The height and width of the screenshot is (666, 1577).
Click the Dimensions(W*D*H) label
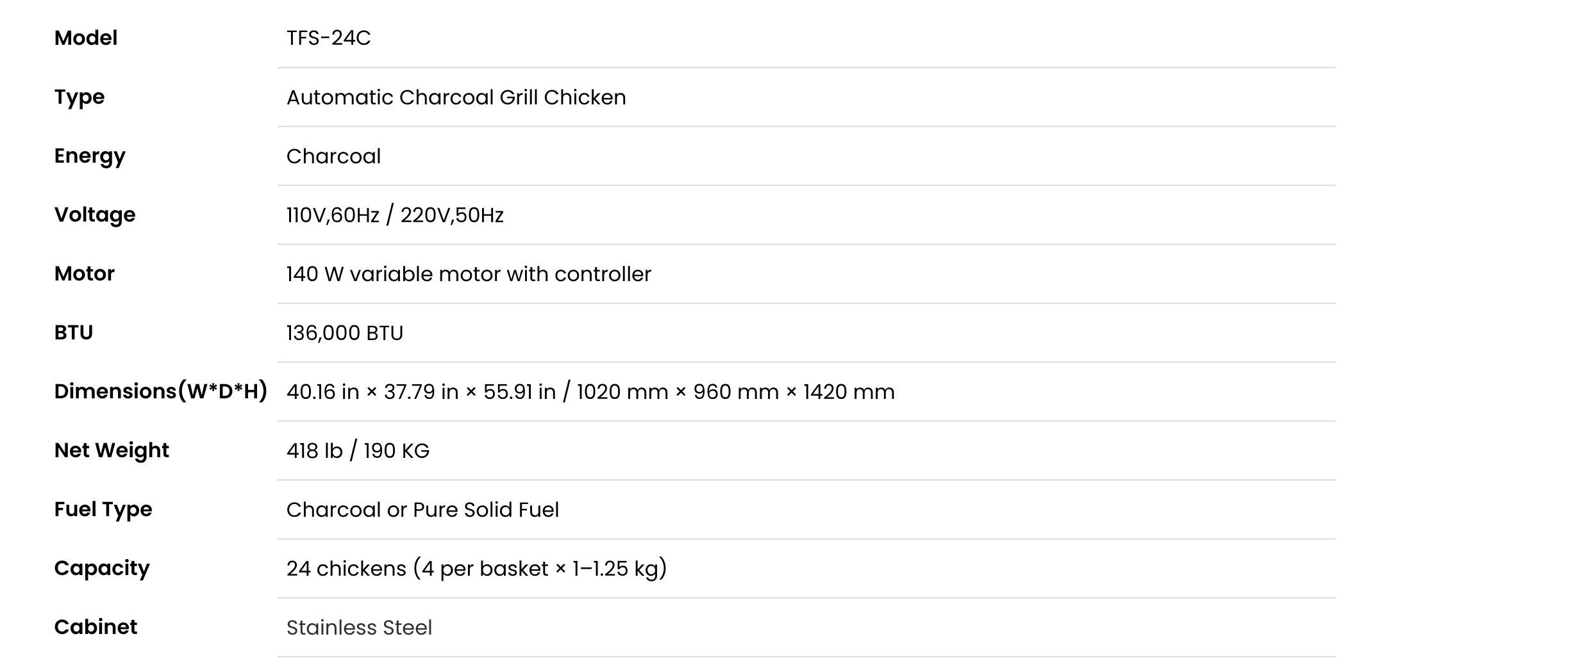pyautogui.click(x=161, y=391)
